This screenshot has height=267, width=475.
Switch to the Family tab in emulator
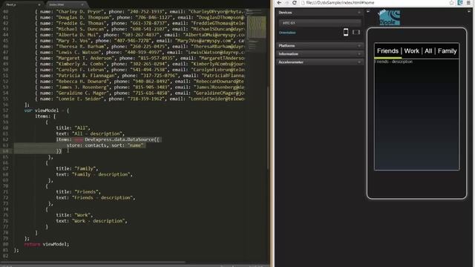[447, 51]
